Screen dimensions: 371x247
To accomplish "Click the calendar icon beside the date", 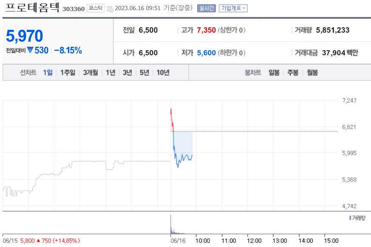I will click(110, 9).
